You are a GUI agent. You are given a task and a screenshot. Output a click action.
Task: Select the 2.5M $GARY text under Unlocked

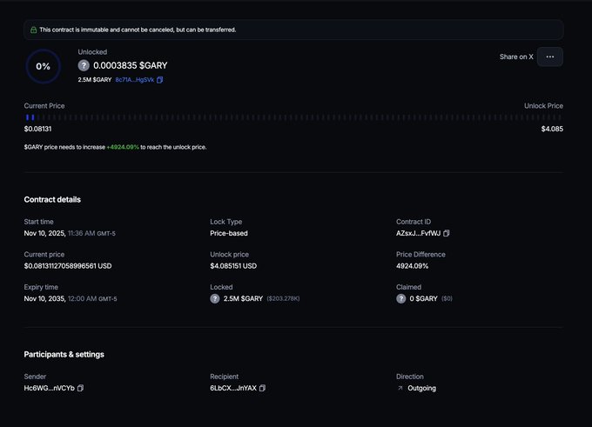tap(95, 80)
